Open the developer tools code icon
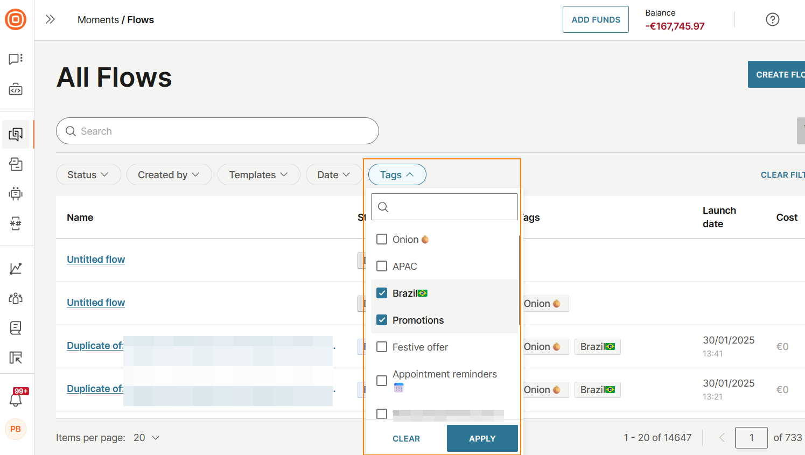Screen dimensions: 805x455 click(16, 89)
